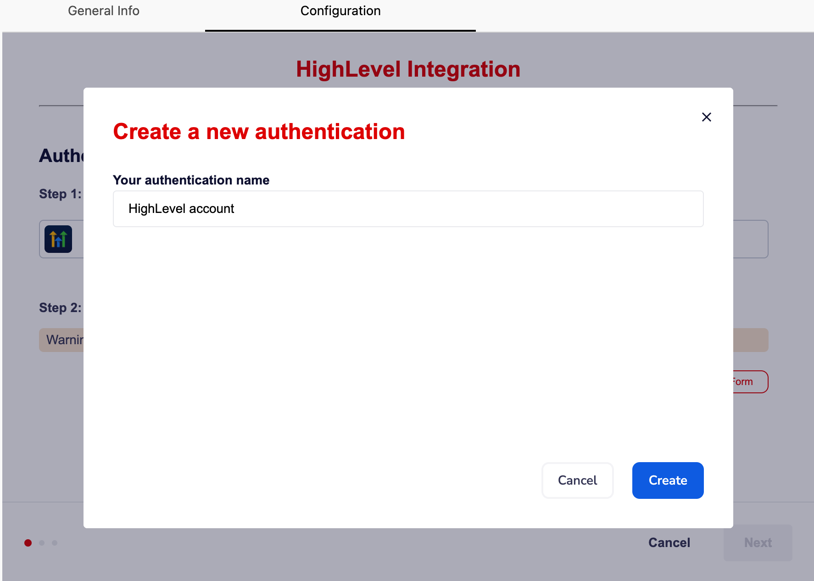
Task: Click Cancel in the authentication dialog
Action: (x=577, y=480)
